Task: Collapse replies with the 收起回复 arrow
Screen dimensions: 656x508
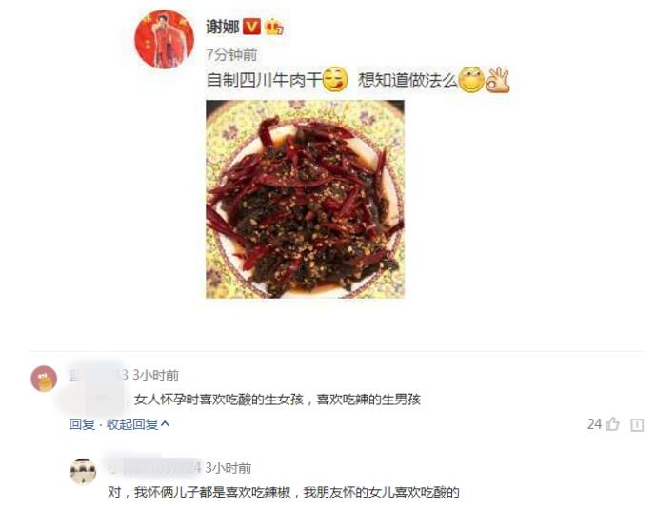Action: tap(138, 424)
